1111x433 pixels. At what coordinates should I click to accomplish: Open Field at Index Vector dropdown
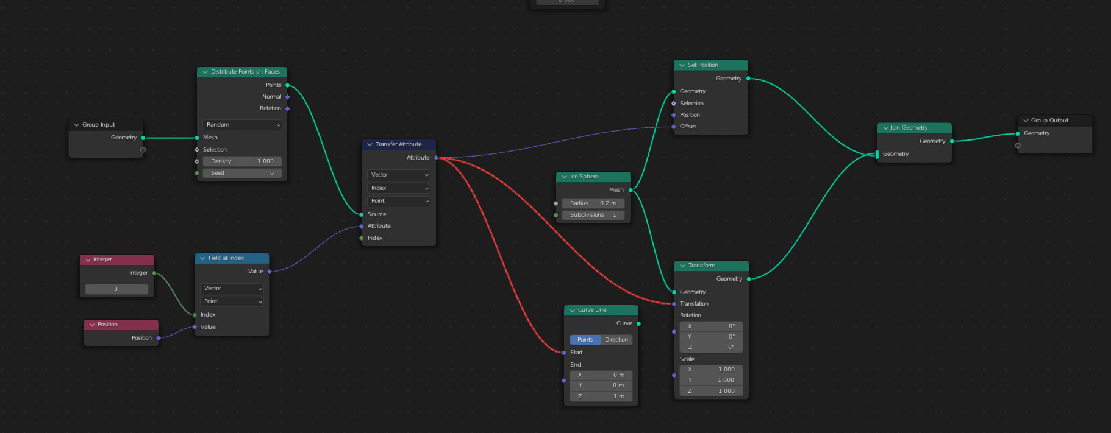(232, 289)
